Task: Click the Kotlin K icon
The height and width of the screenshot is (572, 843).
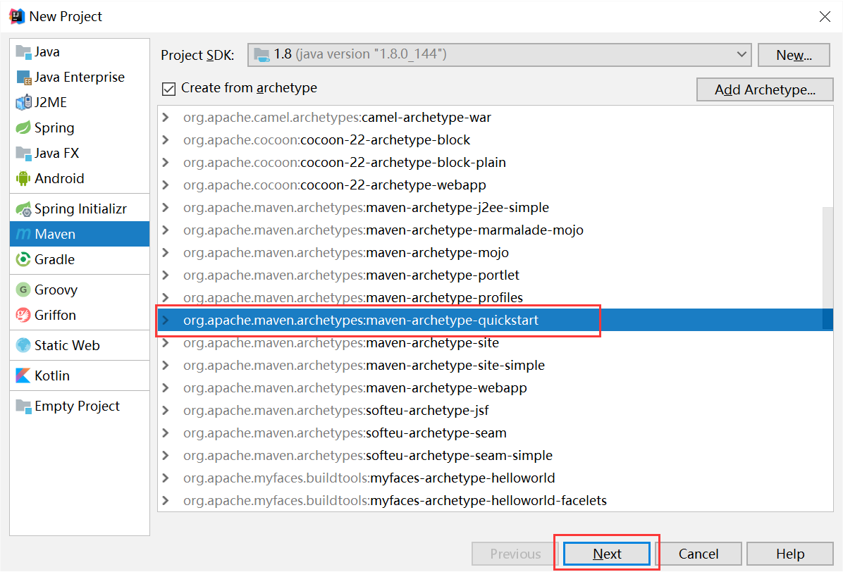Action: (x=24, y=375)
